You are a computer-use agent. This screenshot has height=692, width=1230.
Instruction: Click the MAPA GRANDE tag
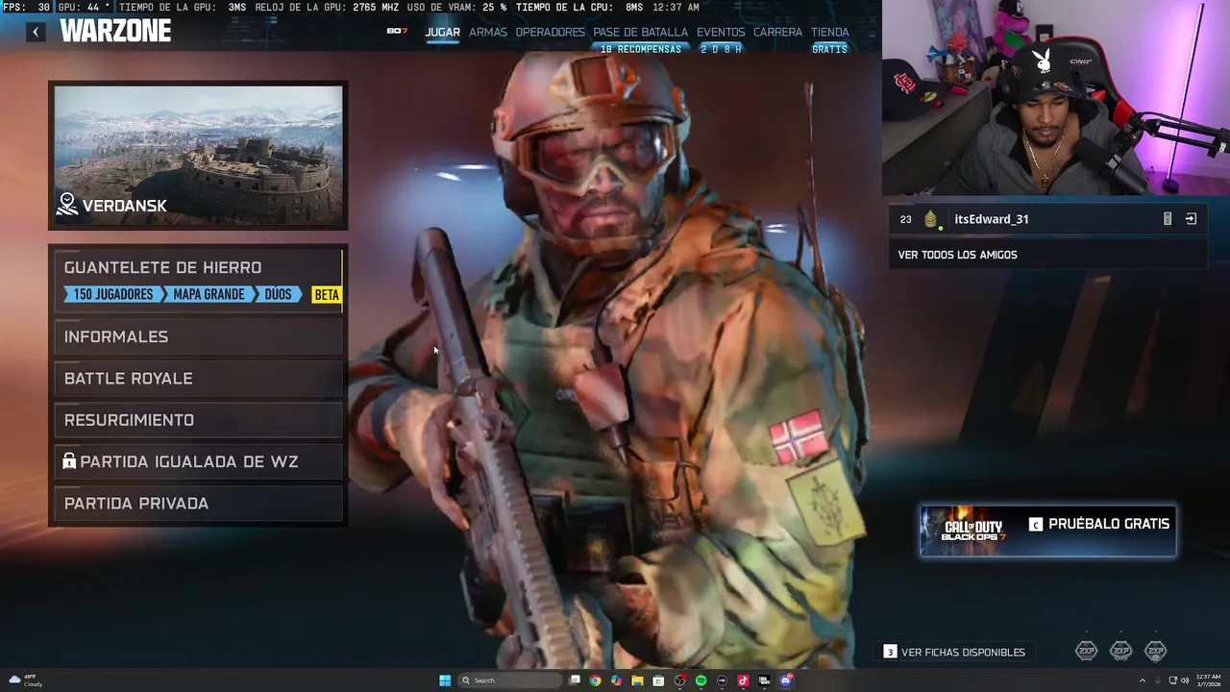point(209,294)
